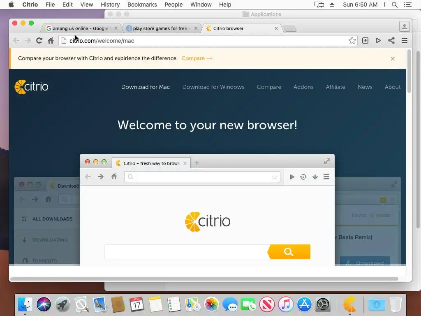Open App Store in the Dock
The width and height of the screenshot is (421, 316).
304,304
